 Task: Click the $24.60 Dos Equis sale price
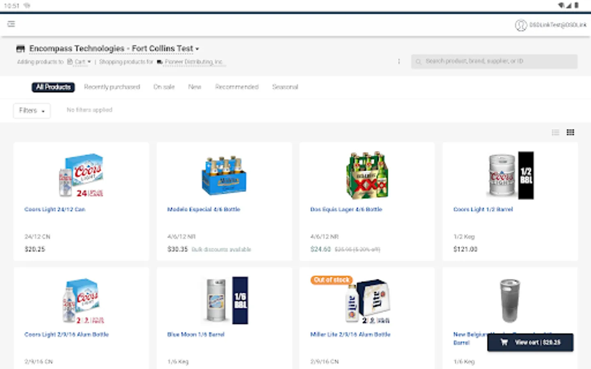pyautogui.click(x=321, y=249)
